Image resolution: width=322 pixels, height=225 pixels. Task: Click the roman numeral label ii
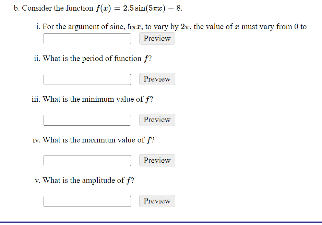[36, 58]
